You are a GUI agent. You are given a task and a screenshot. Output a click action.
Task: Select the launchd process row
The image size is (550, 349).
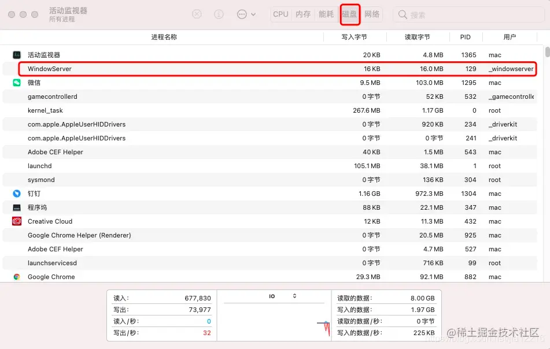[270, 166]
